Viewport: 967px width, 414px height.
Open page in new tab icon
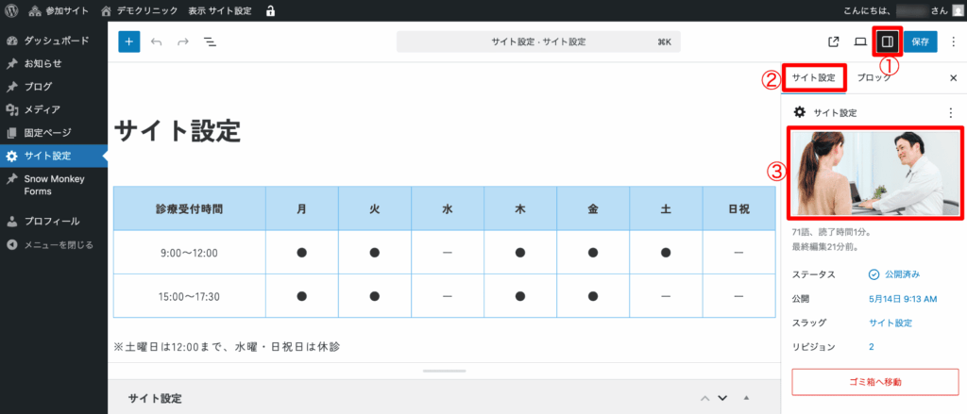[x=833, y=41]
